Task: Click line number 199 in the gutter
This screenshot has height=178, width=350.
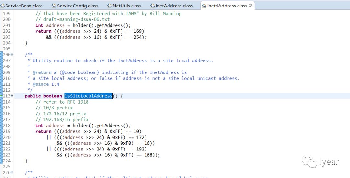Action: point(6,14)
